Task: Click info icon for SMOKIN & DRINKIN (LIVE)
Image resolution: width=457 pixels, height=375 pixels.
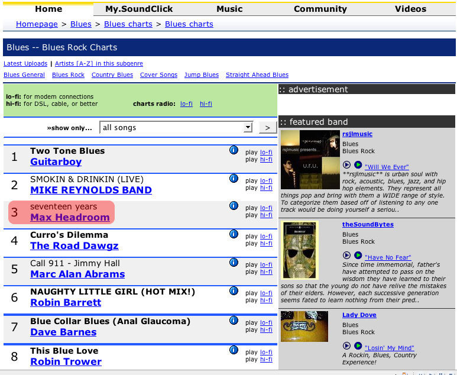Action: [233, 179]
